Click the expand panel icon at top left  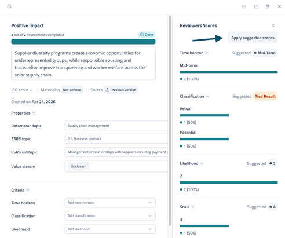[x=9, y=6]
